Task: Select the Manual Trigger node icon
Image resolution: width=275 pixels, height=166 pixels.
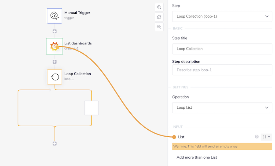Action: pos(54,16)
